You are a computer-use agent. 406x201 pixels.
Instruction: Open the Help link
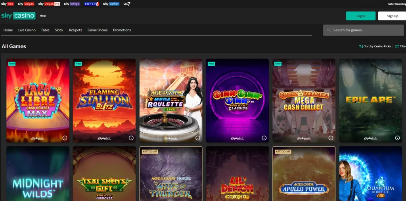click(x=43, y=16)
